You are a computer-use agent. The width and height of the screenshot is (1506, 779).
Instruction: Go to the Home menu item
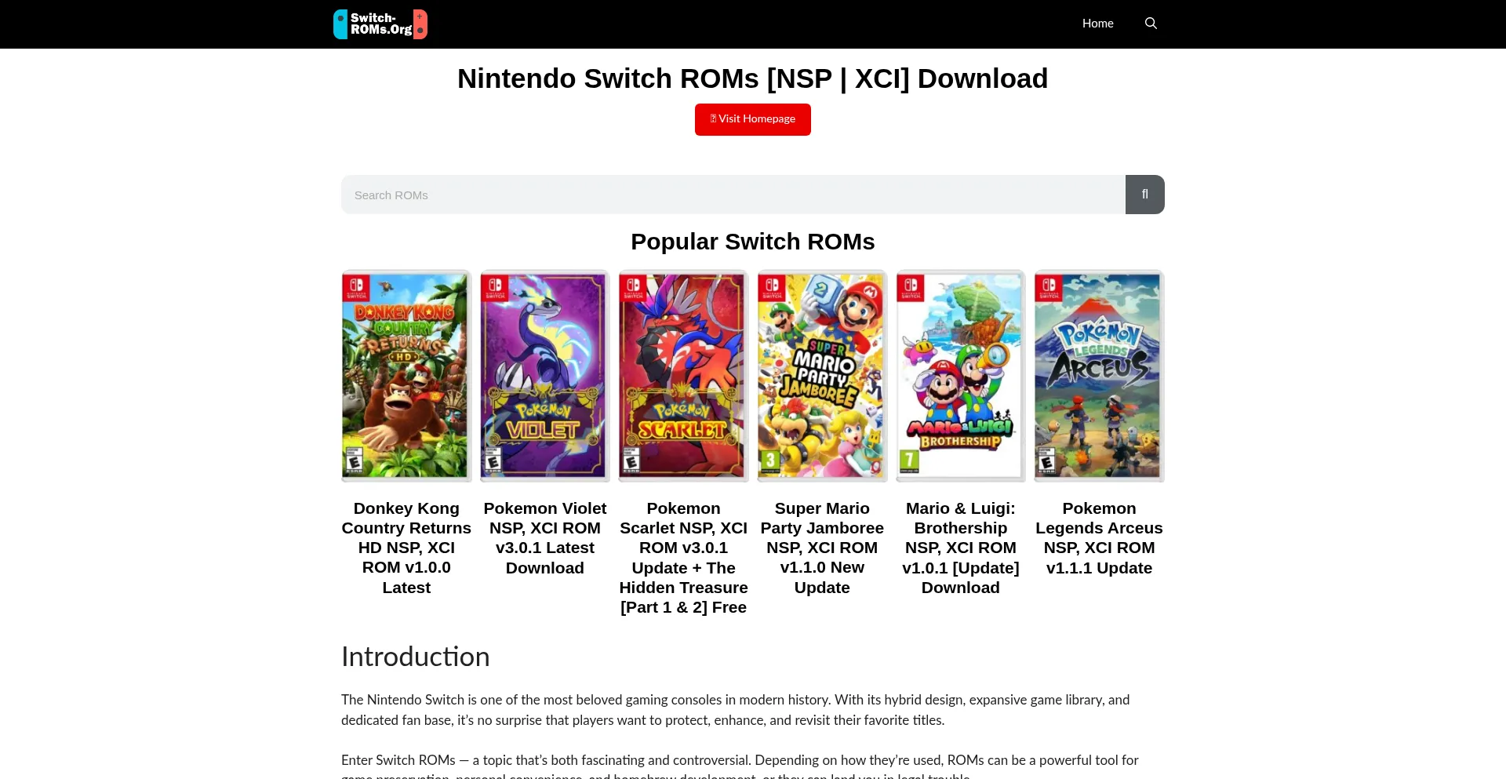click(1097, 24)
